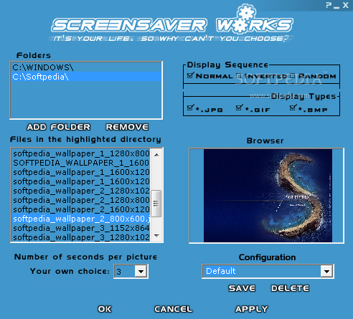Click Save configuration button
The width and height of the screenshot is (353, 319).
pos(242,288)
